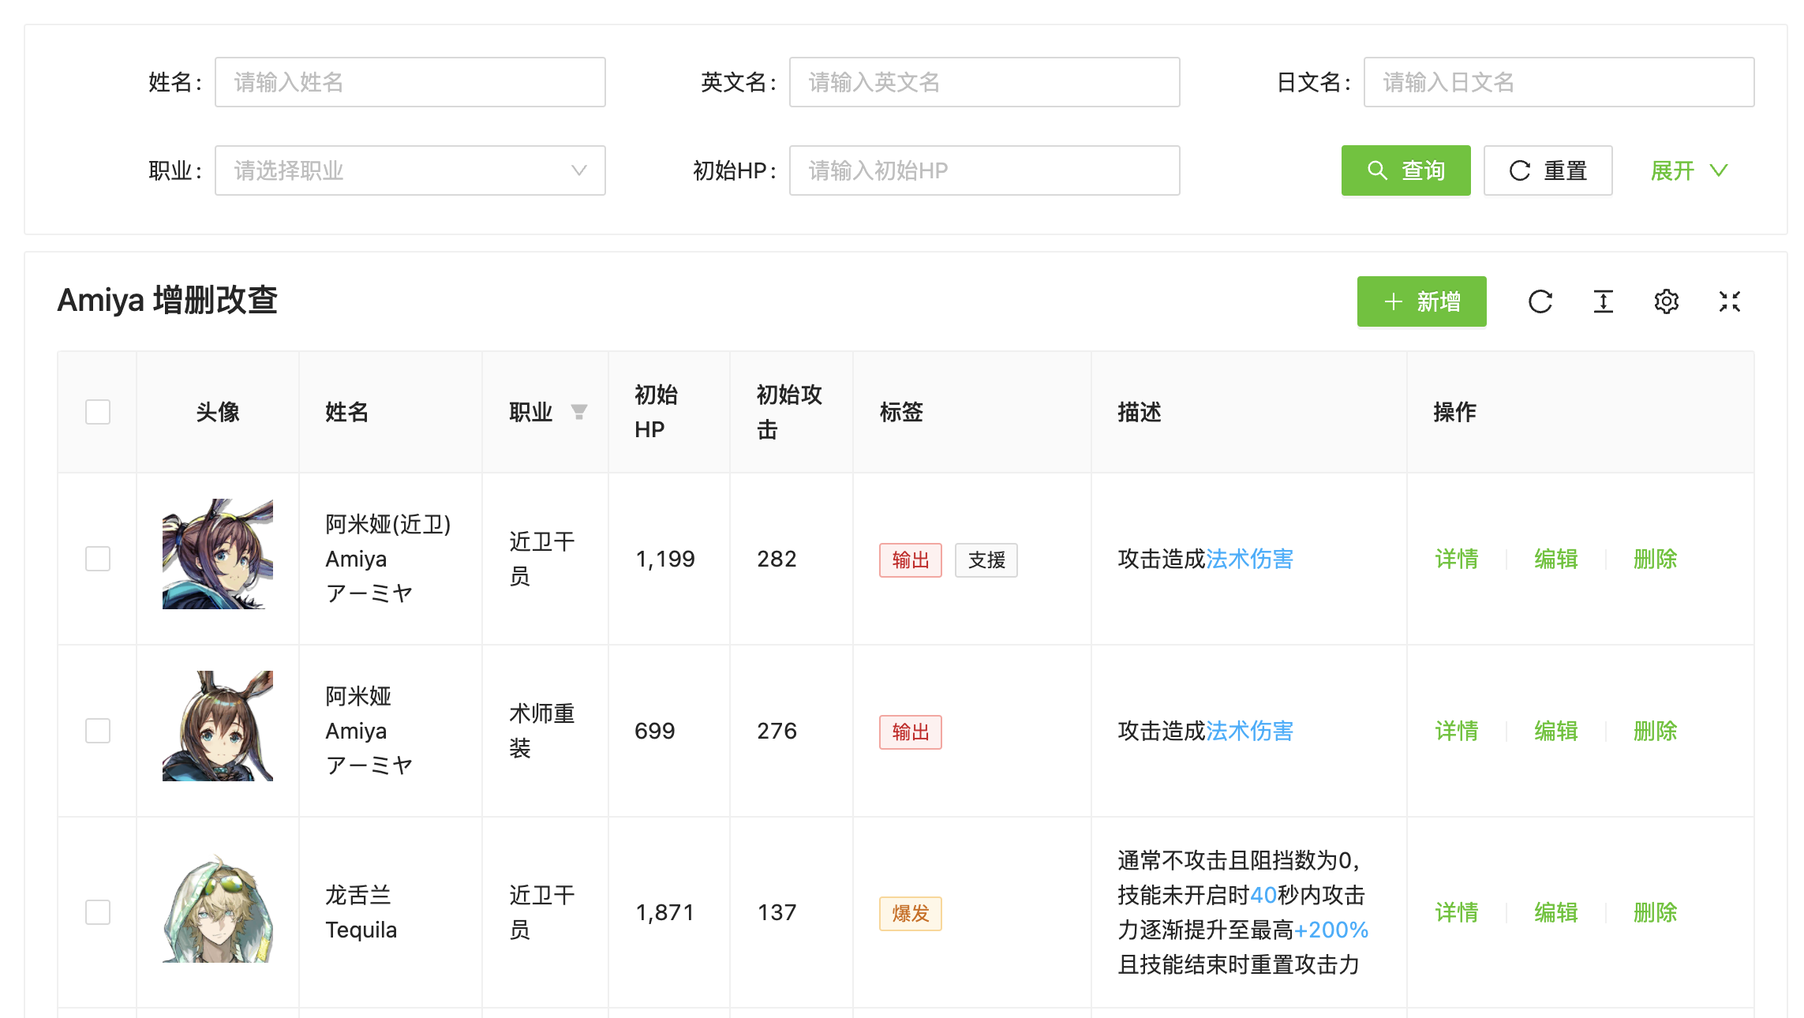Toggle the select-all checkbox in table header

[x=98, y=412]
